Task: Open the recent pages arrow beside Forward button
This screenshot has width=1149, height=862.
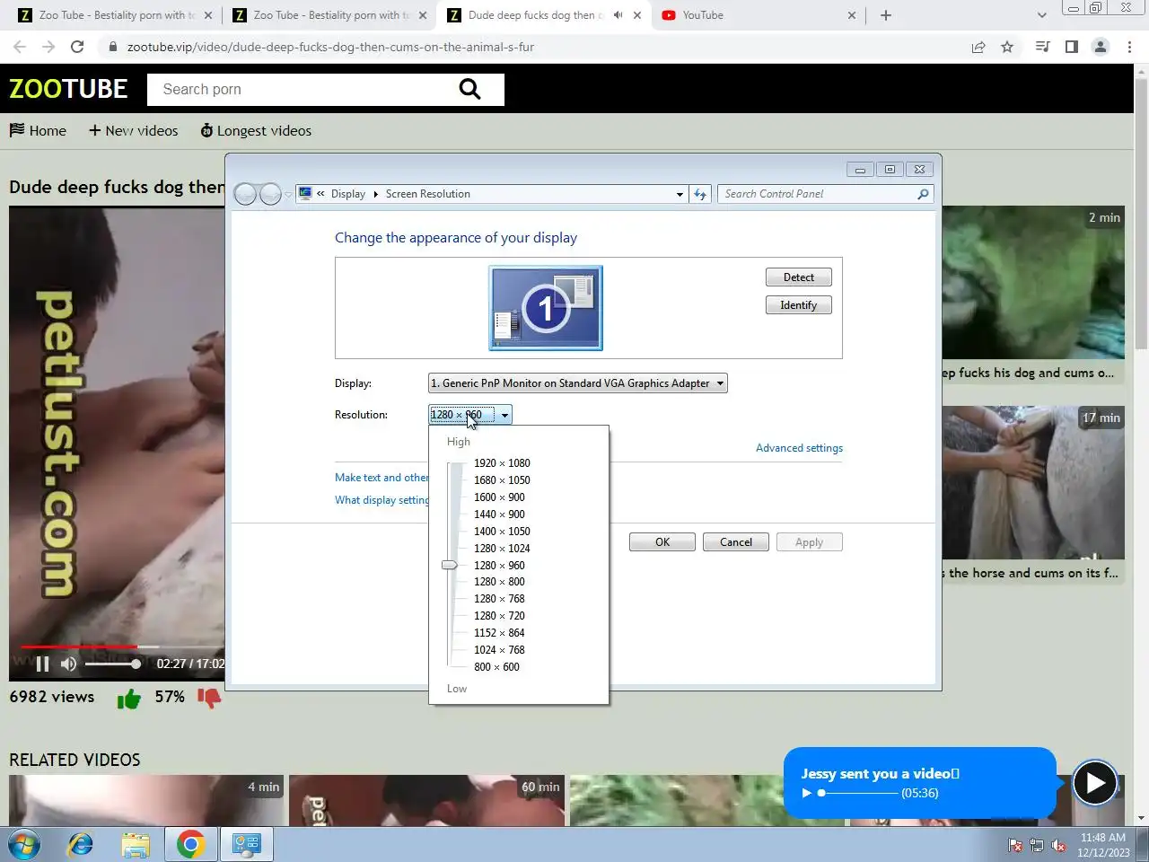Action: coord(288,195)
